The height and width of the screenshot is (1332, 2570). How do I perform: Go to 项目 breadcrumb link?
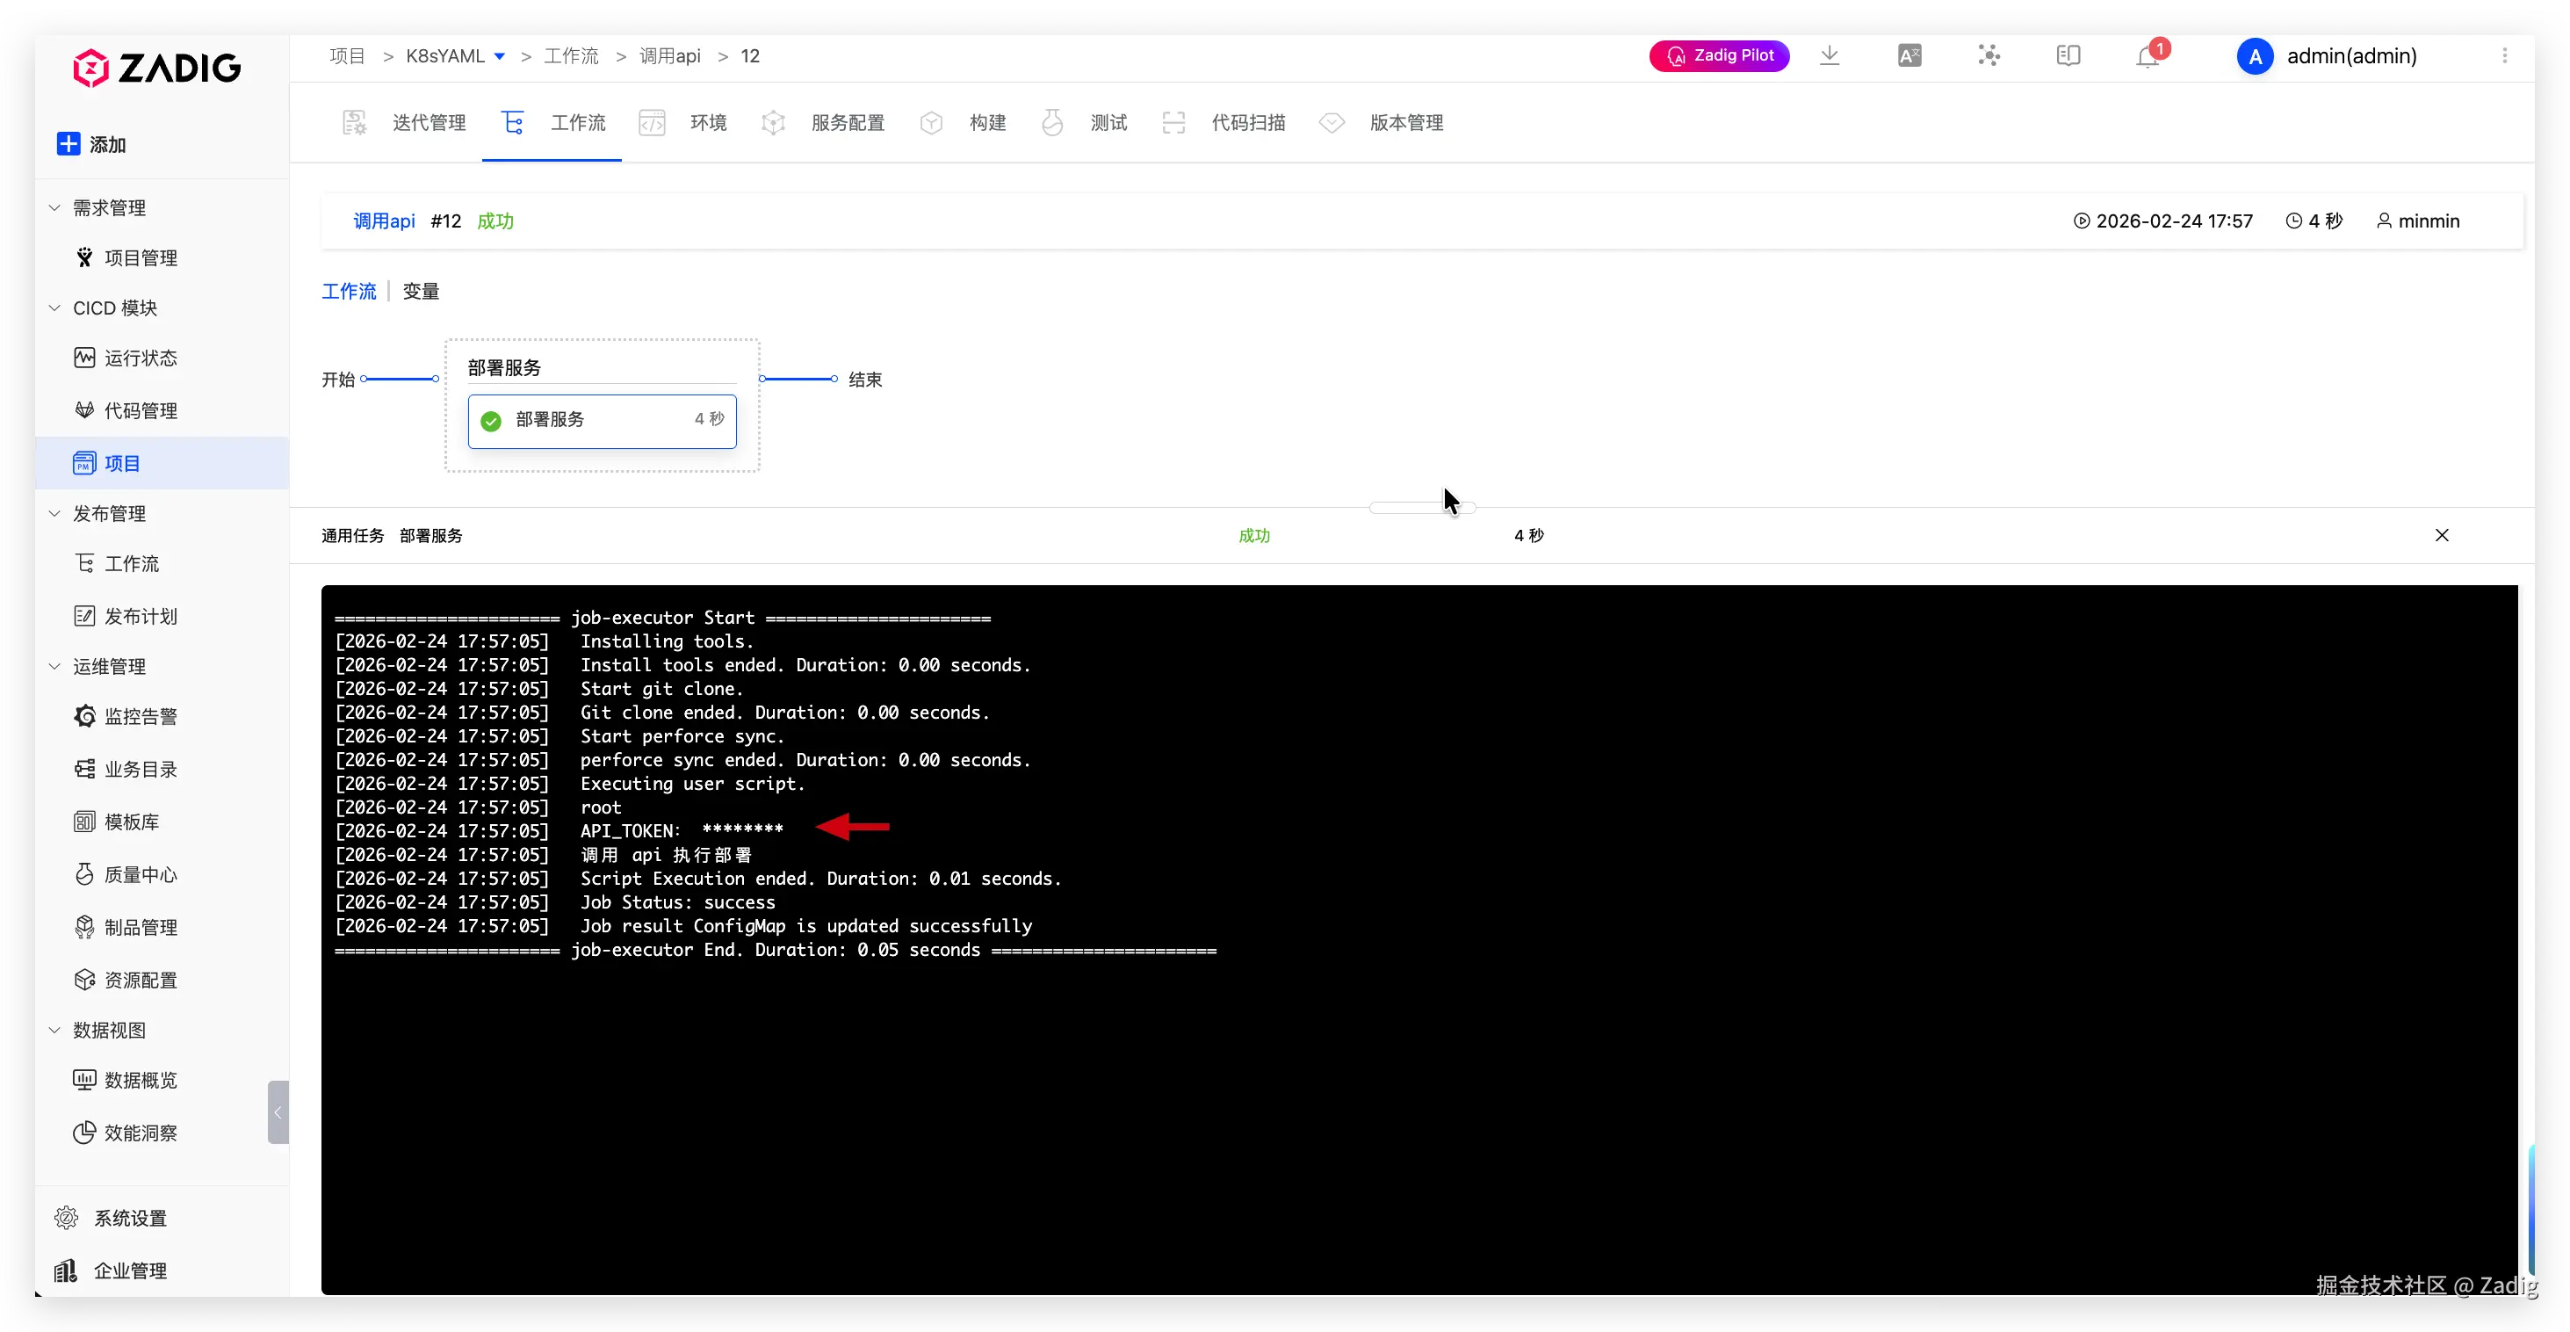[x=347, y=56]
